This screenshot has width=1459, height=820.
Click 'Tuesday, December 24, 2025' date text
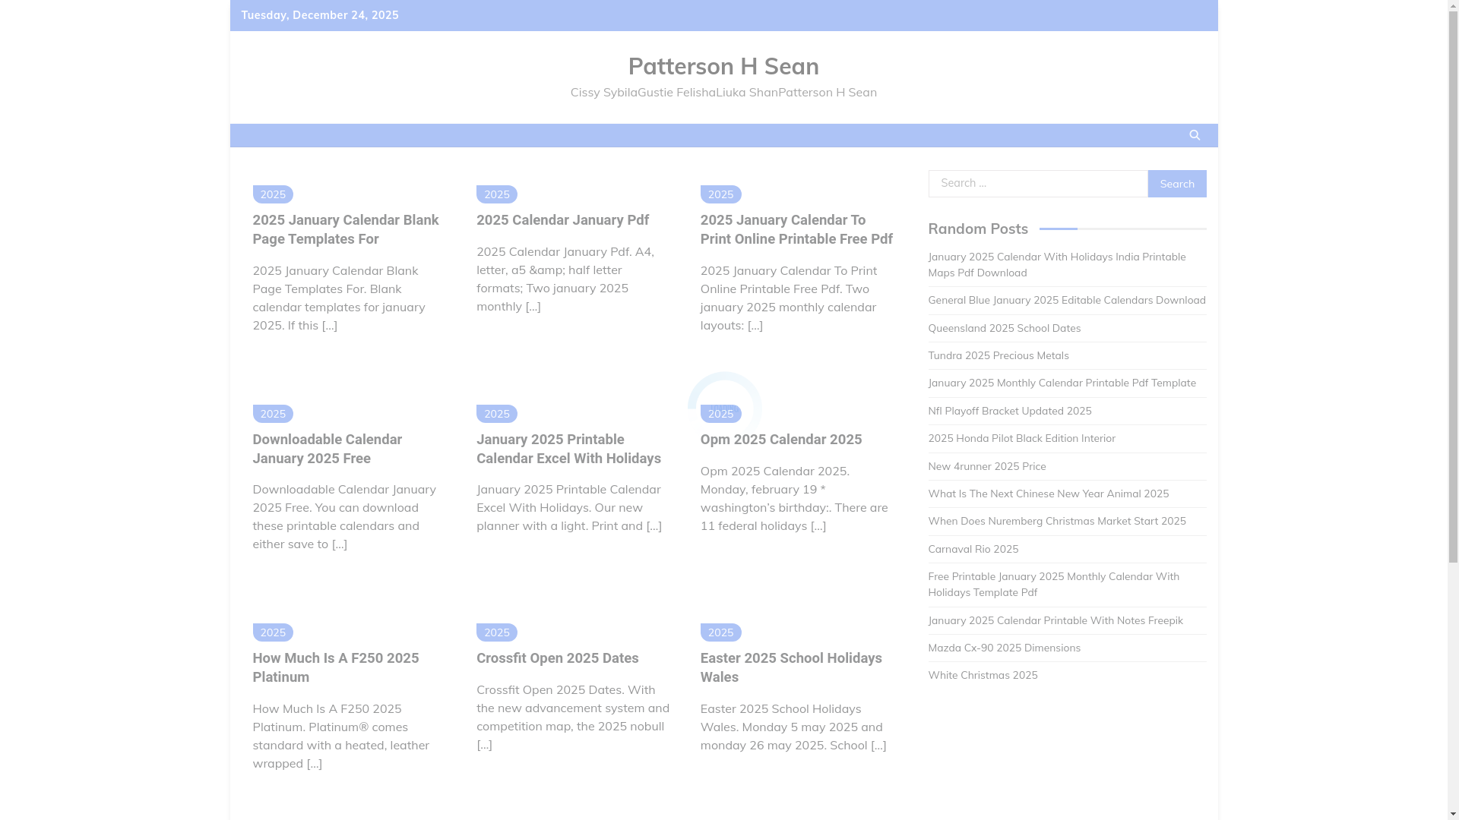(x=320, y=15)
